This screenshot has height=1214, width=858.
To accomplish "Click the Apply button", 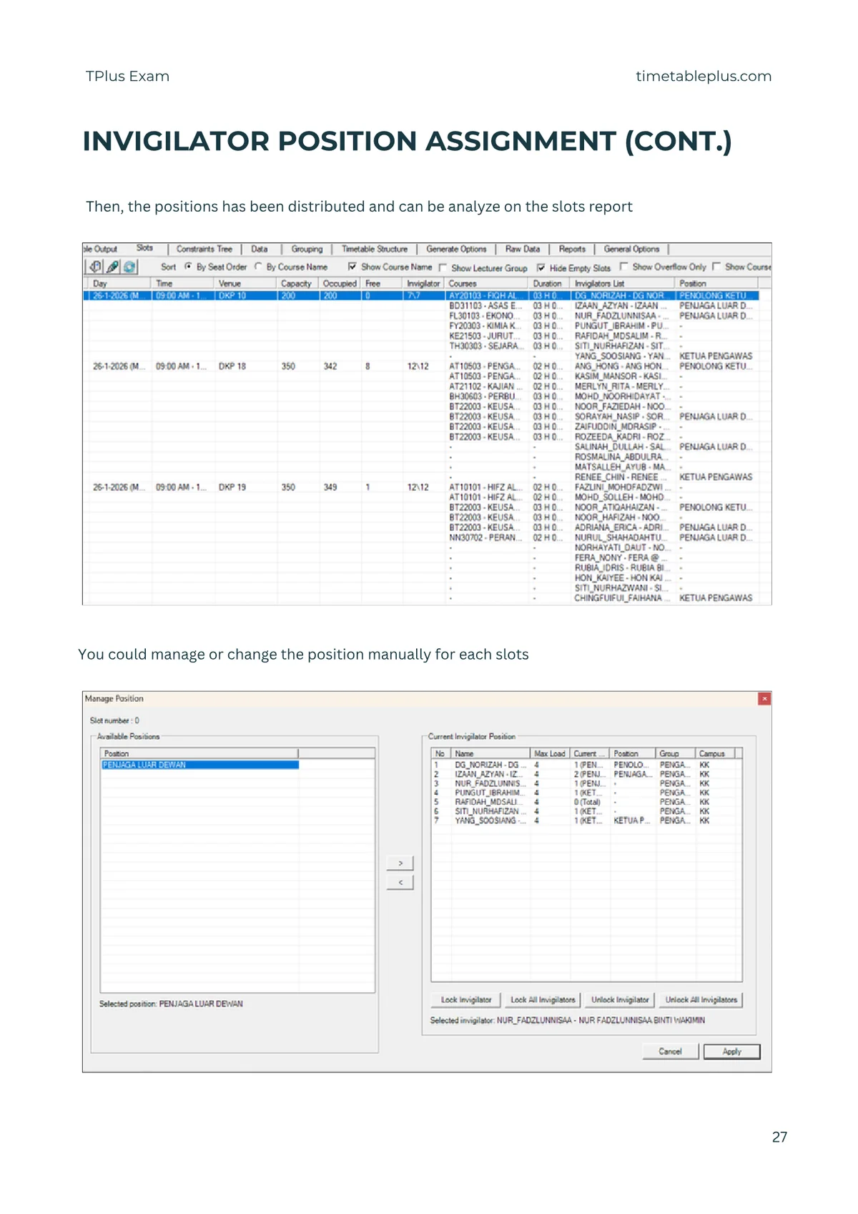I will 731,1052.
